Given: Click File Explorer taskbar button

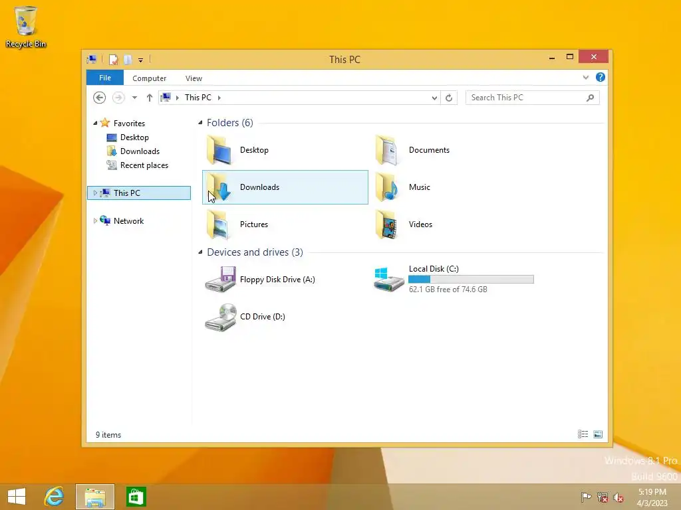Looking at the screenshot, I should click(95, 497).
